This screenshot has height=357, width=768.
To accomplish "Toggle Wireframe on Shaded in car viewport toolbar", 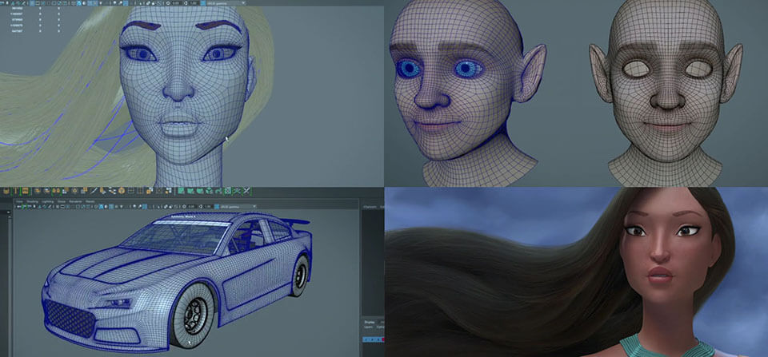I will (111, 207).
